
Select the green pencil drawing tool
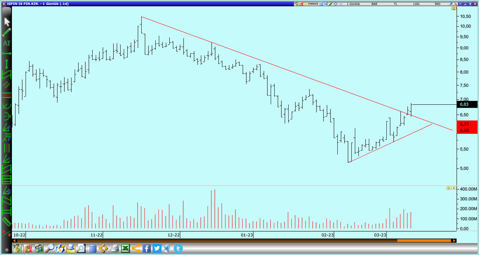point(7,32)
